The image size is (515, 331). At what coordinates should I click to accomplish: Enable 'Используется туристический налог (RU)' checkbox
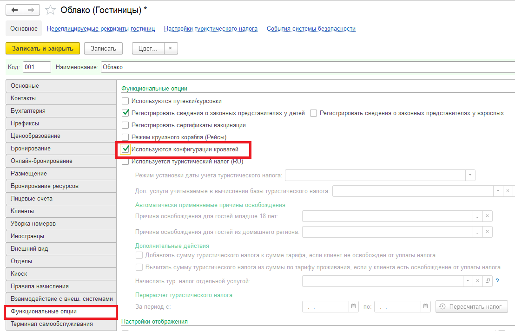(x=125, y=162)
